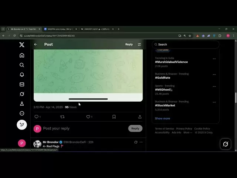Image resolution: width=237 pixels, height=178 pixels.
Task: Open Explore search icon in sidebar
Action: coord(22,65)
